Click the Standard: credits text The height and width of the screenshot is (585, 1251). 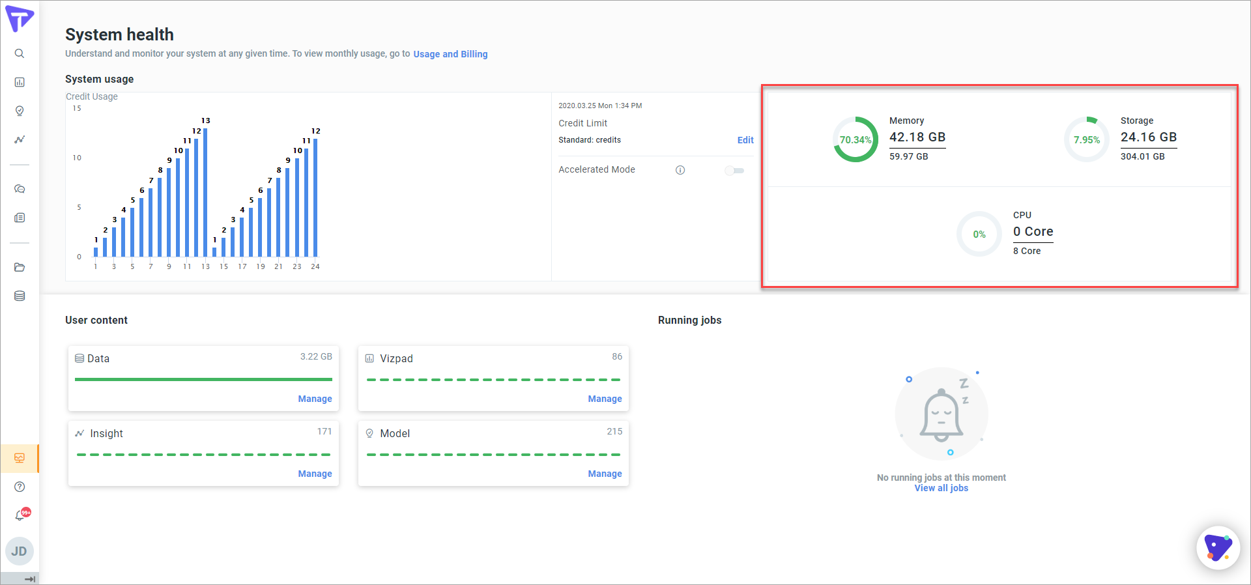pos(590,140)
